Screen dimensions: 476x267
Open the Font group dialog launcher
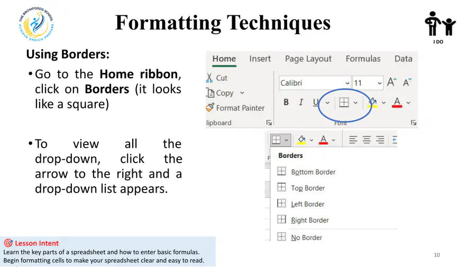pos(414,122)
